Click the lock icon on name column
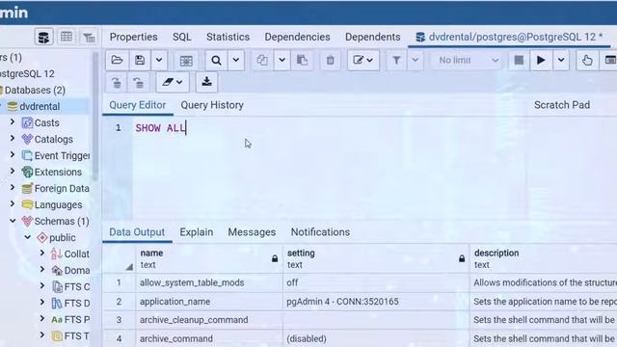617x347 pixels. point(275,258)
